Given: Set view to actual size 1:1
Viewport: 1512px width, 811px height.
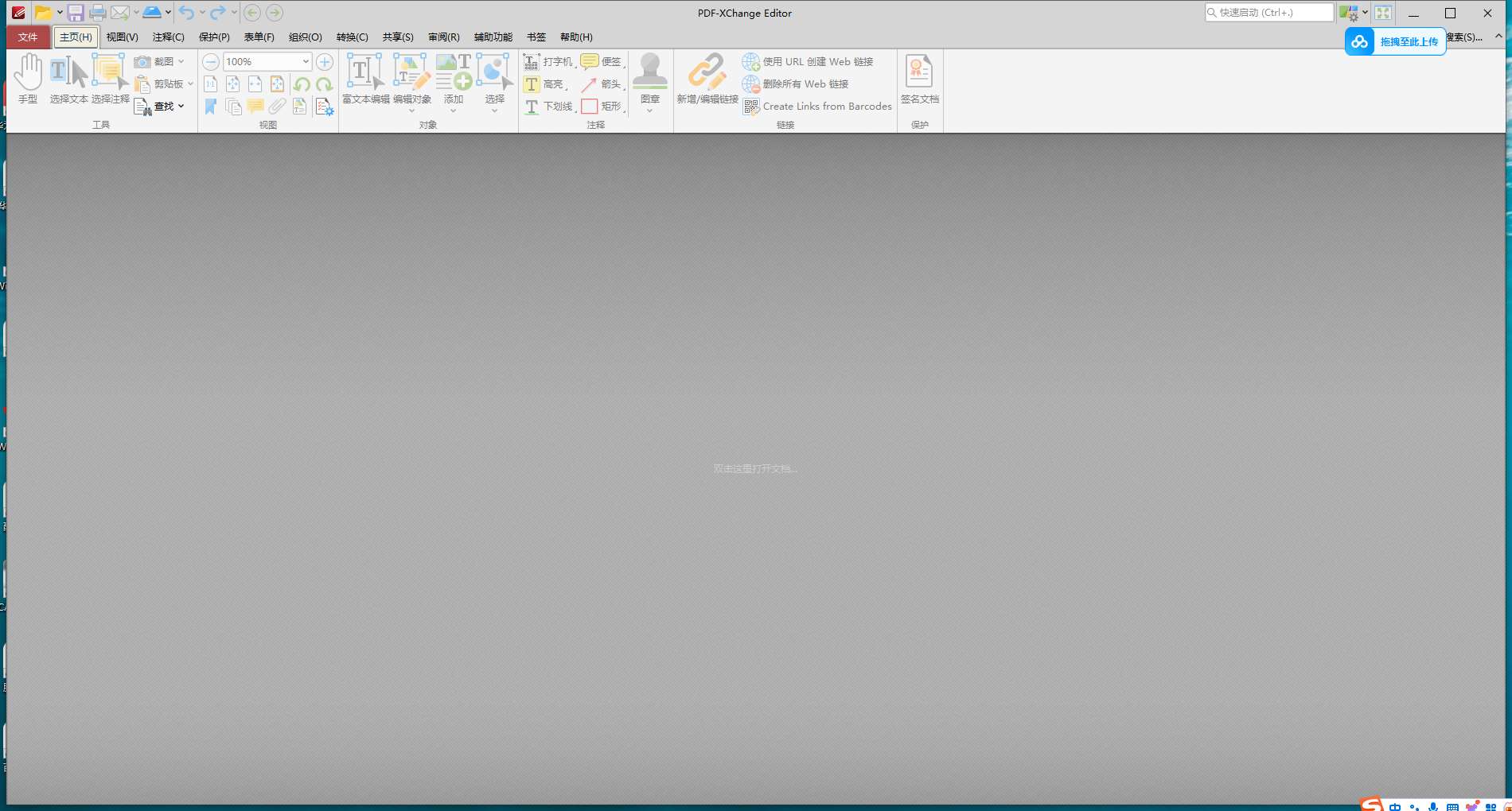Looking at the screenshot, I should (211, 83).
